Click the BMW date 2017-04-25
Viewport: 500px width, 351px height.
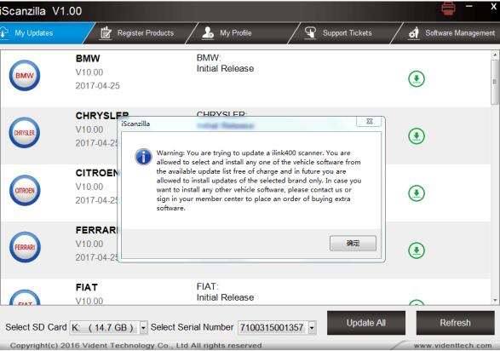coord(98,86)
